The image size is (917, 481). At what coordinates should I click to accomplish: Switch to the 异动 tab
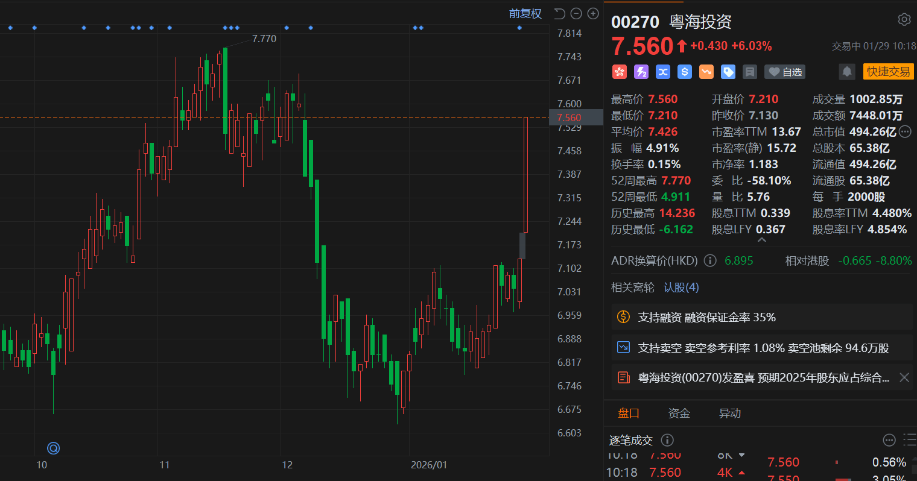point(729,413)
